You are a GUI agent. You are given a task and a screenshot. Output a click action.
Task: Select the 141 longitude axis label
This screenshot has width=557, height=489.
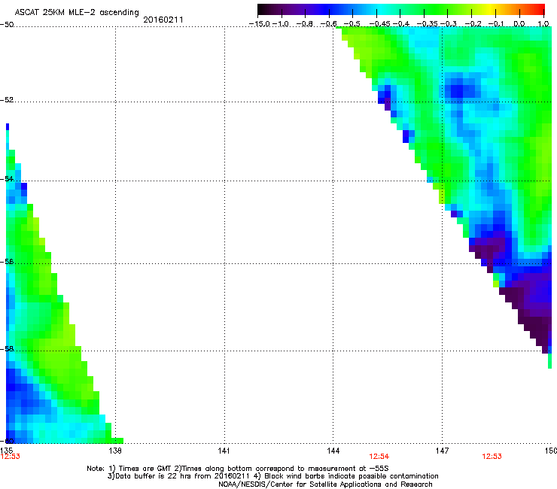(x=224, y=451)
